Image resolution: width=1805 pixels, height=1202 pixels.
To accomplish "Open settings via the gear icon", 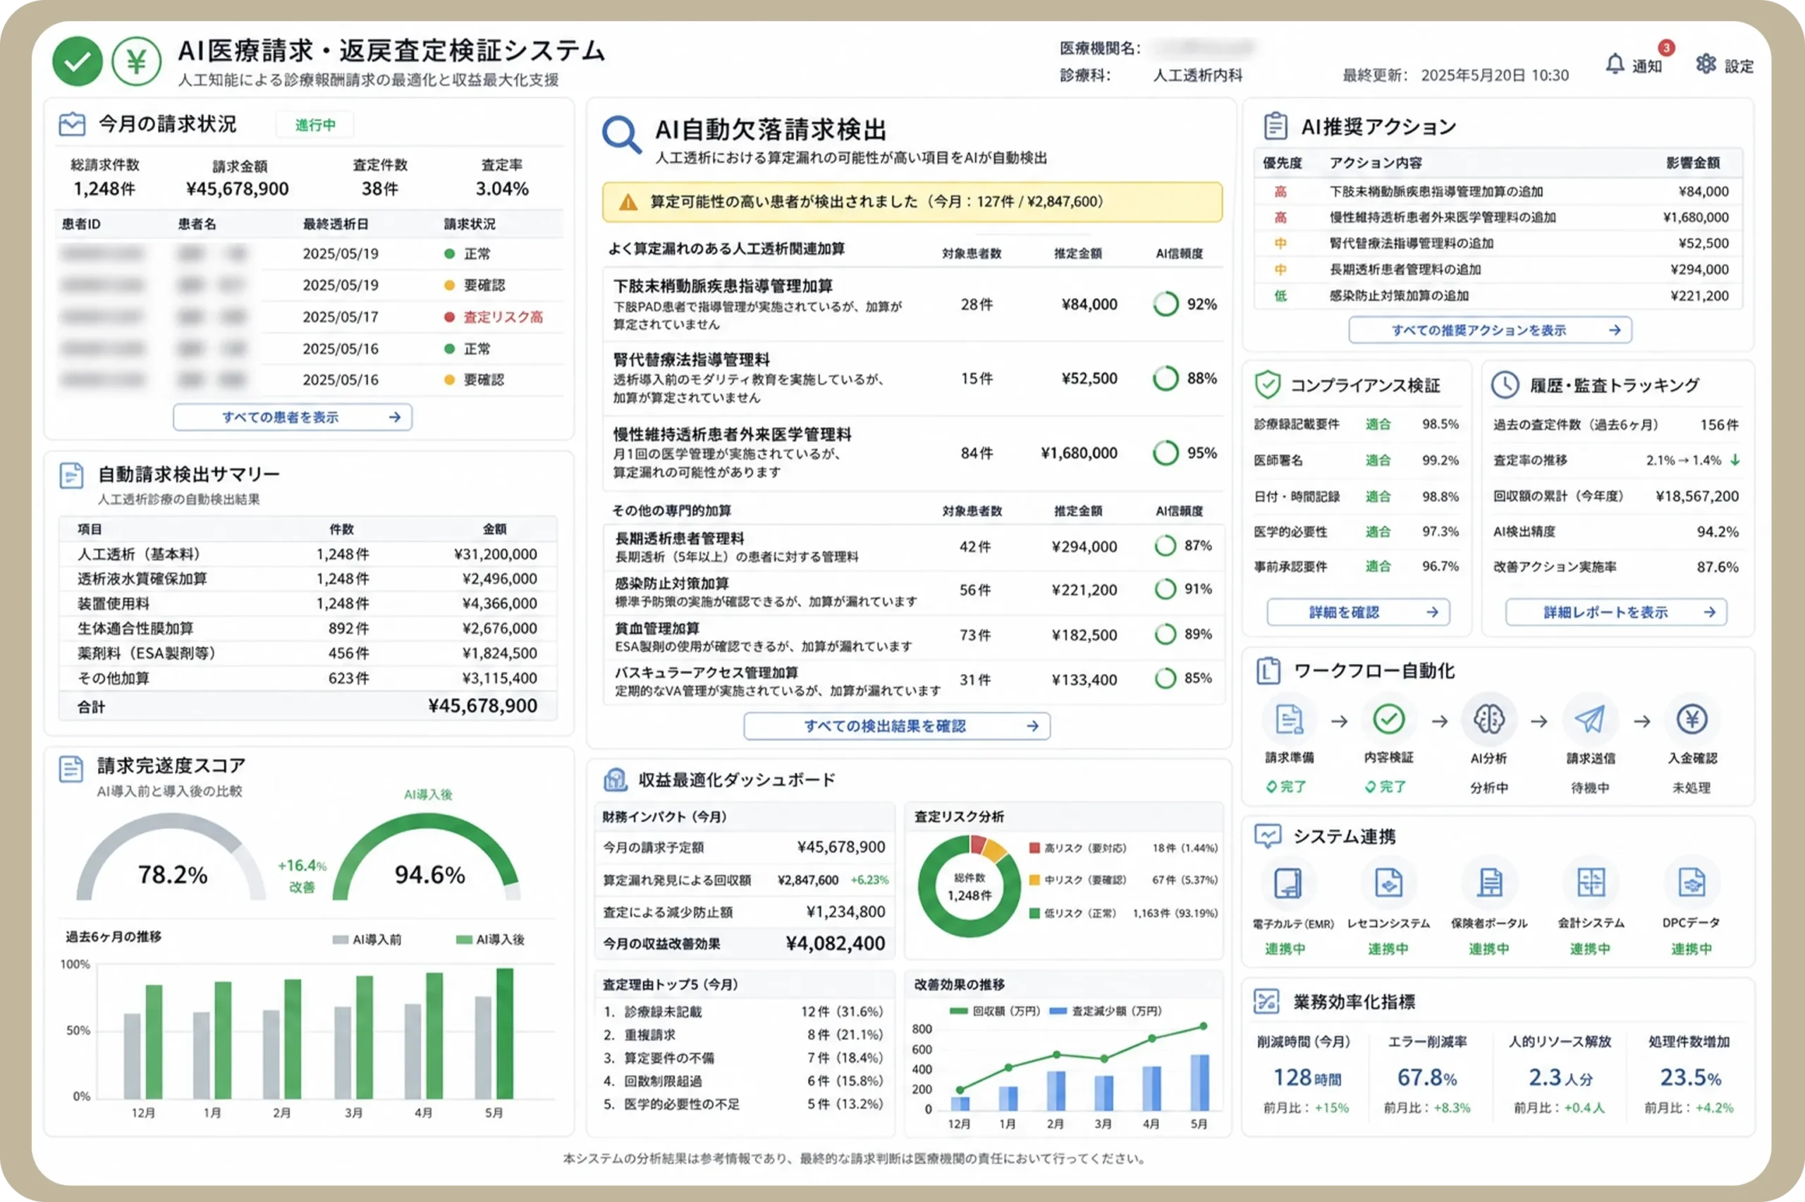I will (x=1706, y=64).
